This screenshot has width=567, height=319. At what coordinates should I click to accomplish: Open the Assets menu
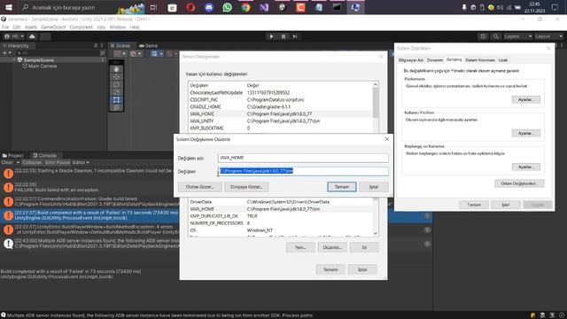pyautogui.click(x=31, y=27)
